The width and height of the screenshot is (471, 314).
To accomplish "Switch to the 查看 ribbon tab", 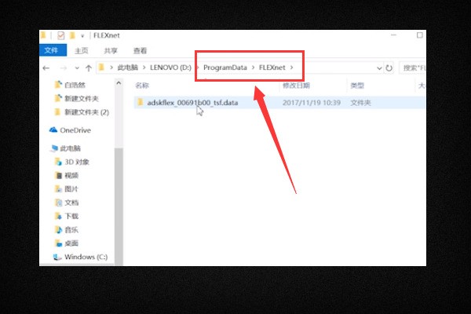I will coord(140,50).
